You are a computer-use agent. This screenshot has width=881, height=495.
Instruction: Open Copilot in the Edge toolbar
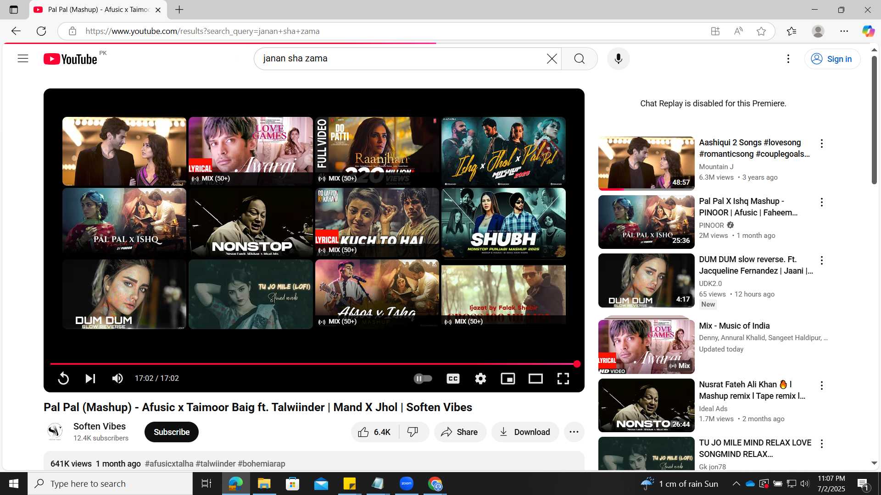point(868,31)
